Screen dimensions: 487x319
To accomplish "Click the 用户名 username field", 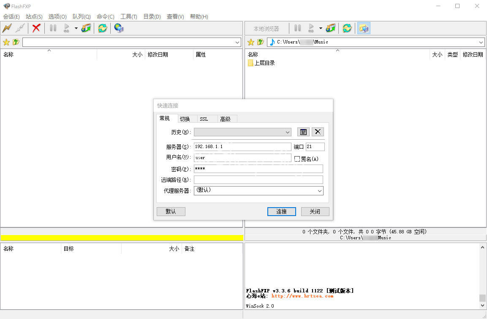I will tap(242, 158).
